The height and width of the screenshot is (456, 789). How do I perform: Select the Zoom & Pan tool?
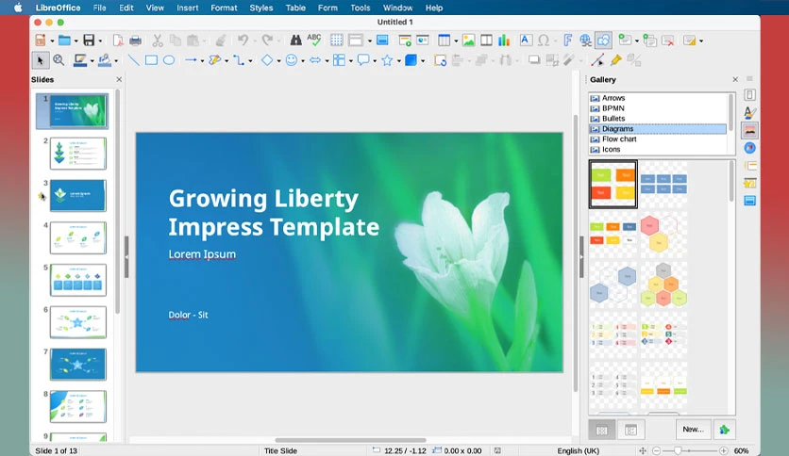[59, 60]
